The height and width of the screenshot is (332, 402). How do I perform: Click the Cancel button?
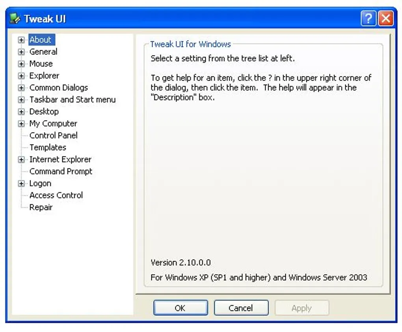click(x=241, y=308)
